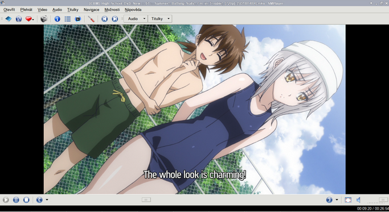389x212 pixels.
Task: Click the open URL globe icon
Action: pyautogui.click(x=19, y=19)
